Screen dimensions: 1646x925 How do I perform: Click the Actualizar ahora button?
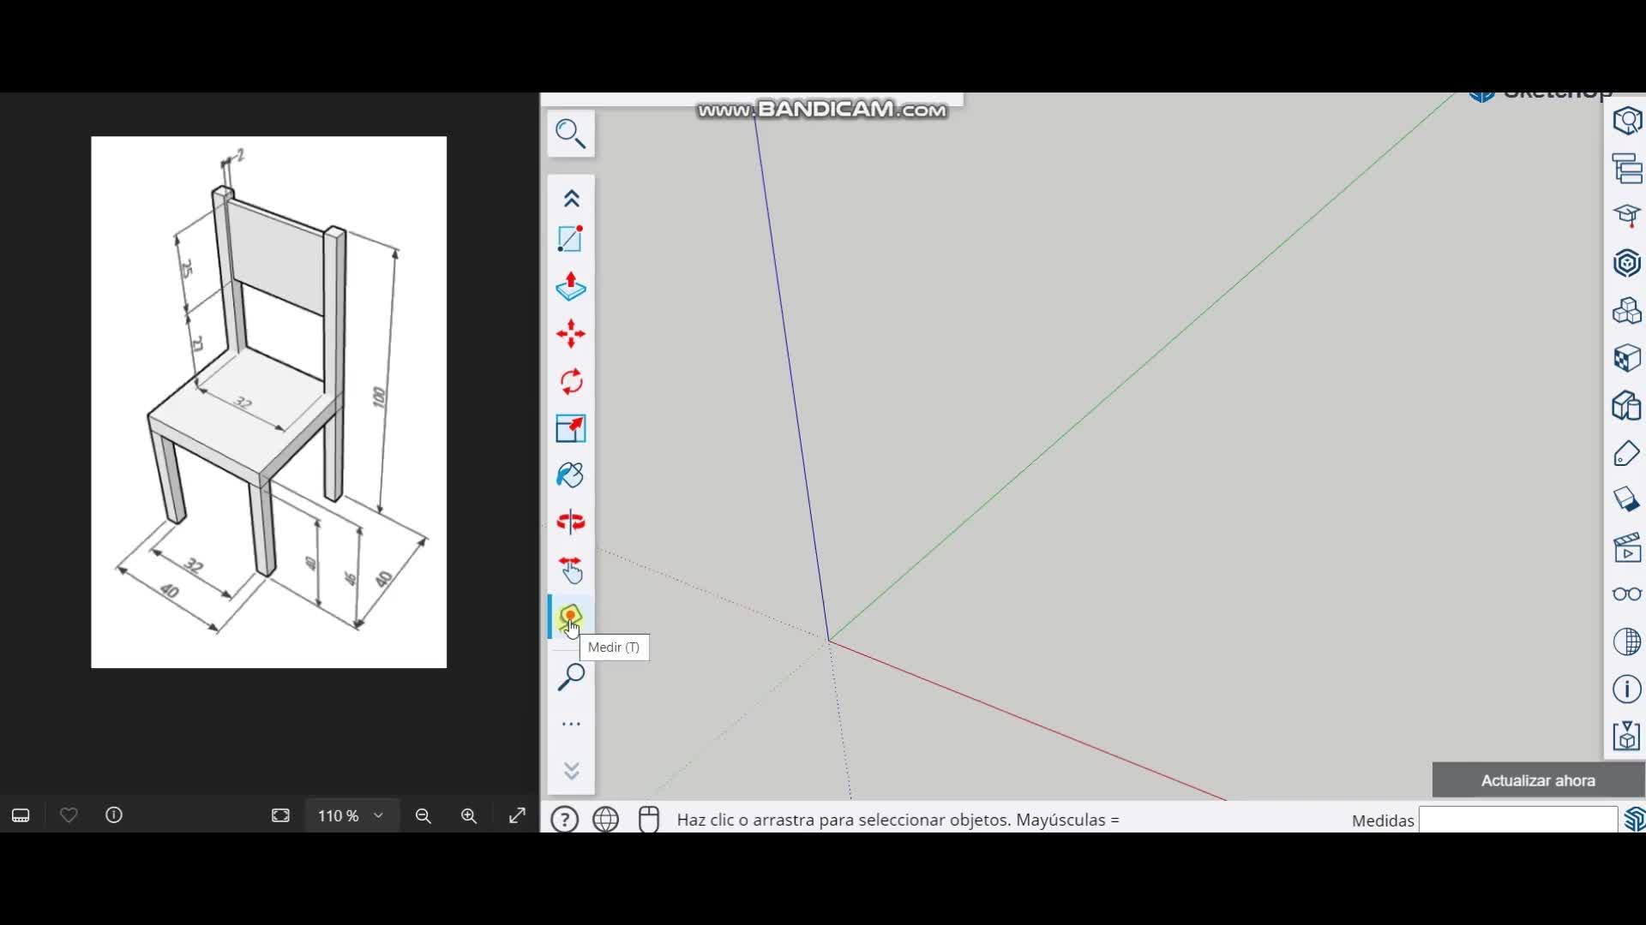1538,780
